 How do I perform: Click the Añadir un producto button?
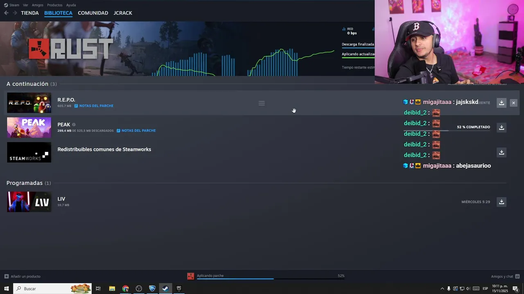click(x=22, y=276)
